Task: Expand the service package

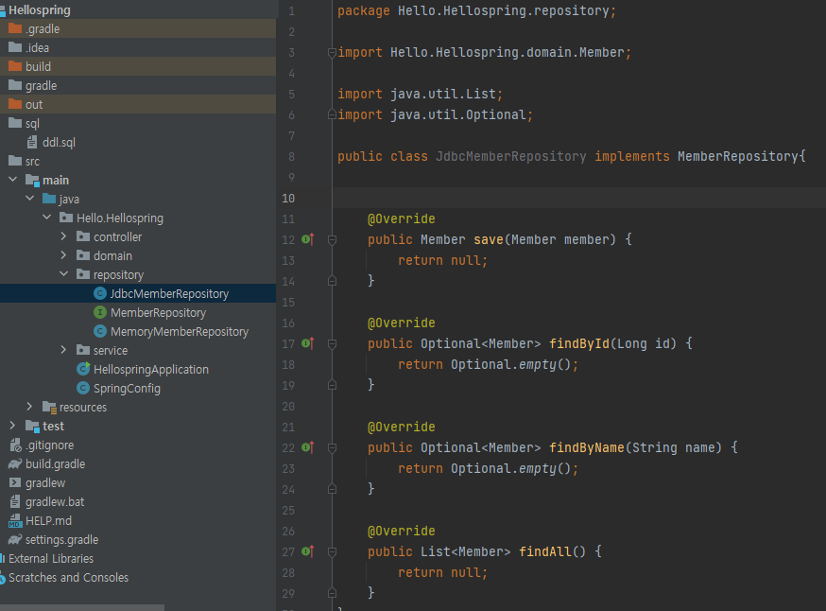Action: pyautogui.click(x=63, y=350)
